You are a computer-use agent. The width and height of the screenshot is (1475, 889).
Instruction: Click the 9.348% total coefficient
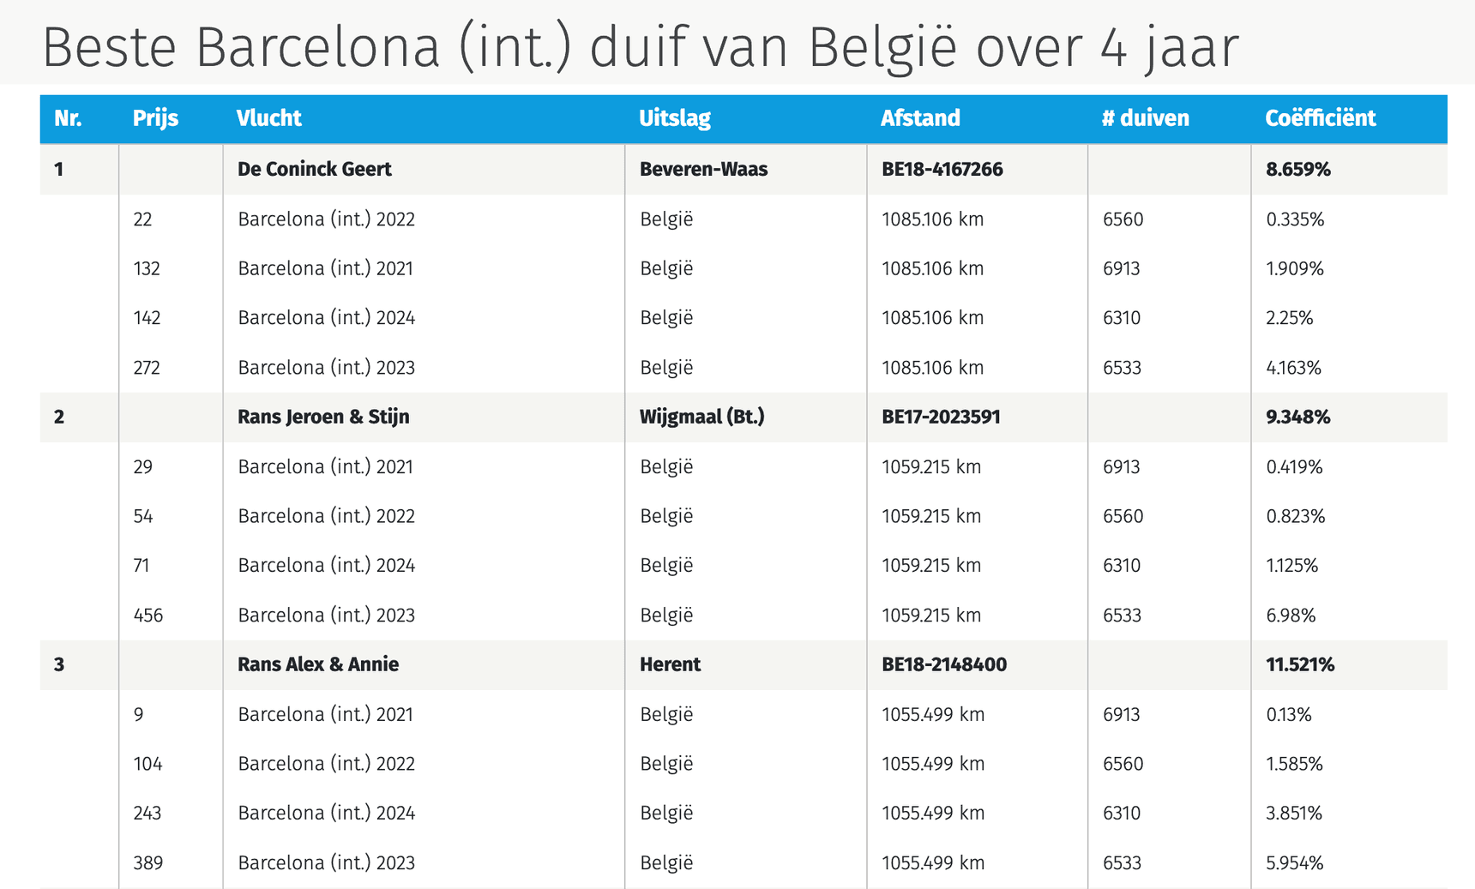1297,417
